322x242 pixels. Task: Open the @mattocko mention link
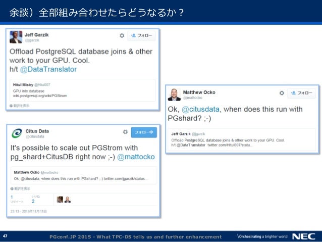136,157
